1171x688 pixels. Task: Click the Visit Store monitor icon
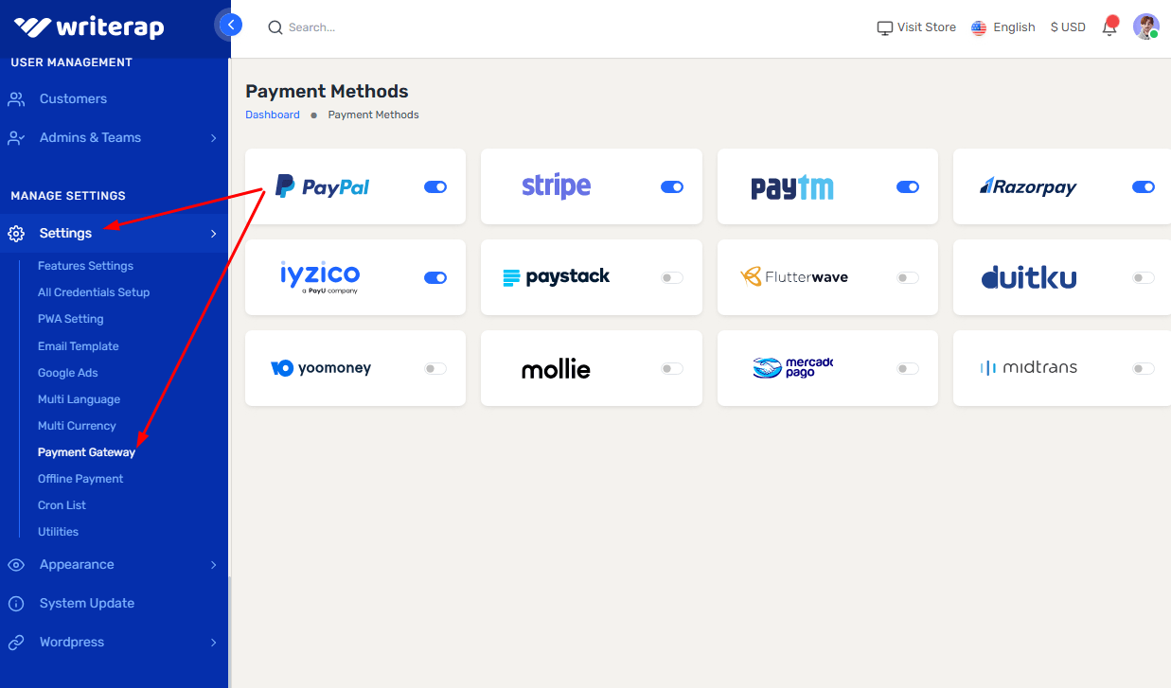click(x=885, y=27)
